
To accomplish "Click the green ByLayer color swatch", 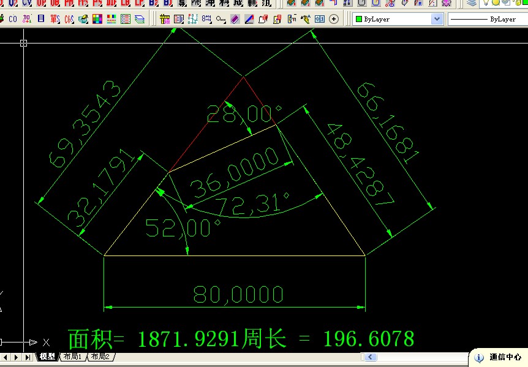I will click(359, 19).
